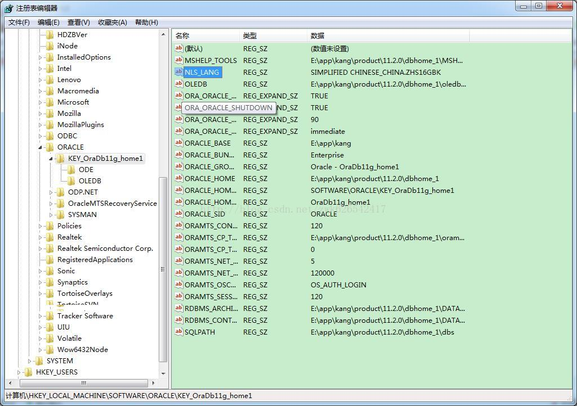The height and width of the screenshot is (406, 577).
Task: Click the Sonic folder icon
Action: pyautogui.click(x=50, y=271)
